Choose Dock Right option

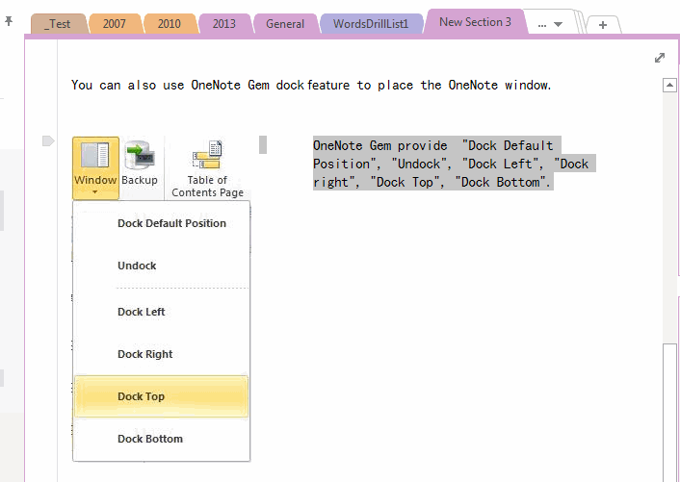pyautogui.click(x=161, y=354)
